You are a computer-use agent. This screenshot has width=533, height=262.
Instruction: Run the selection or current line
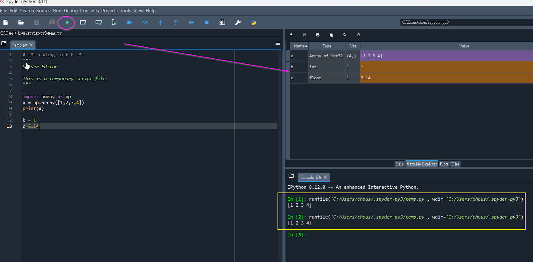pyautogui.click(x=114, y=23)
